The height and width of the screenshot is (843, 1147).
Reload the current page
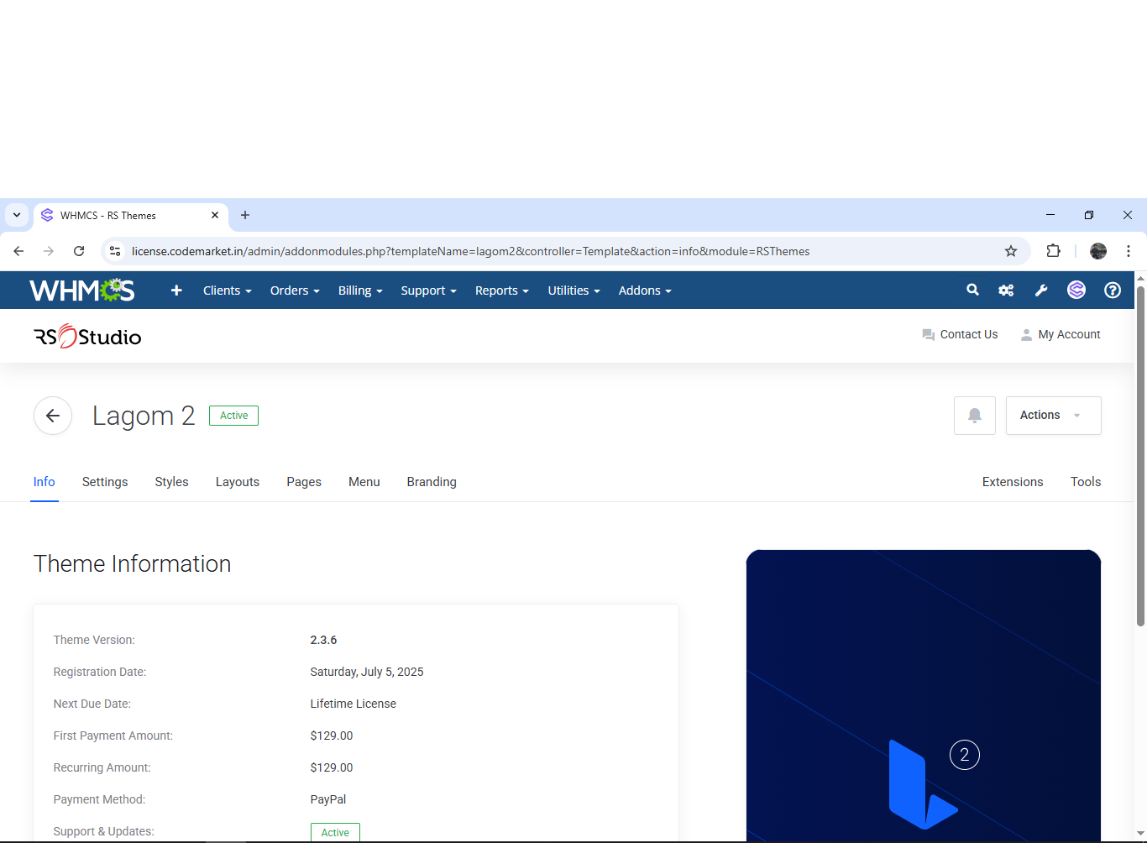(x=79, y=251)
